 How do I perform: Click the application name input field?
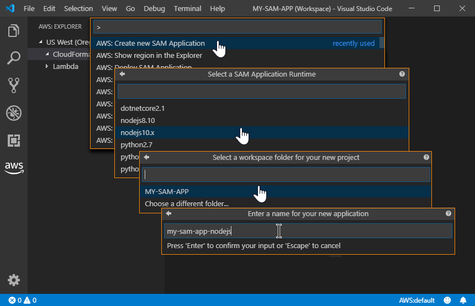[308, 232]
